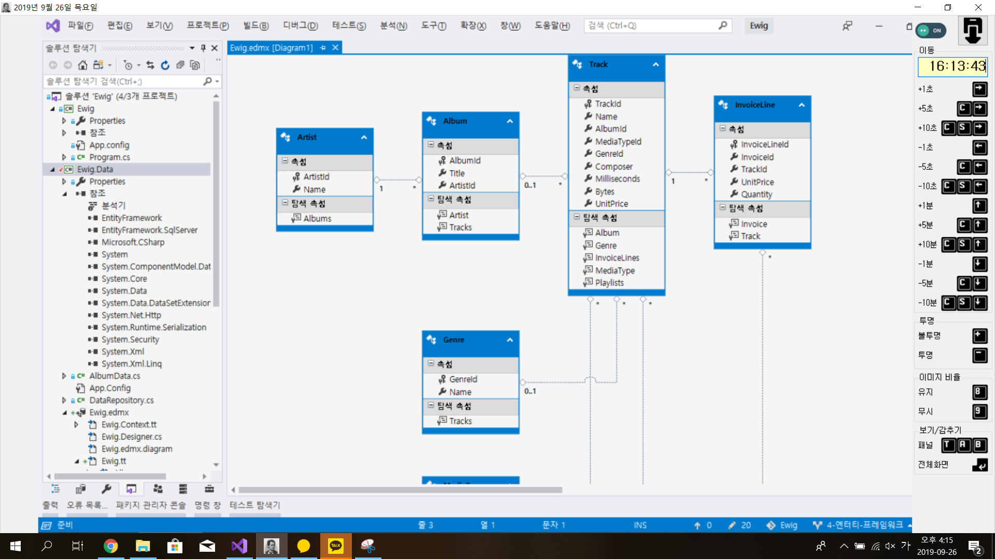This screenshot has width=995, height=559.
Task: Expand the AlbumData.cs tree node
Action: click(x=64, y=376)
